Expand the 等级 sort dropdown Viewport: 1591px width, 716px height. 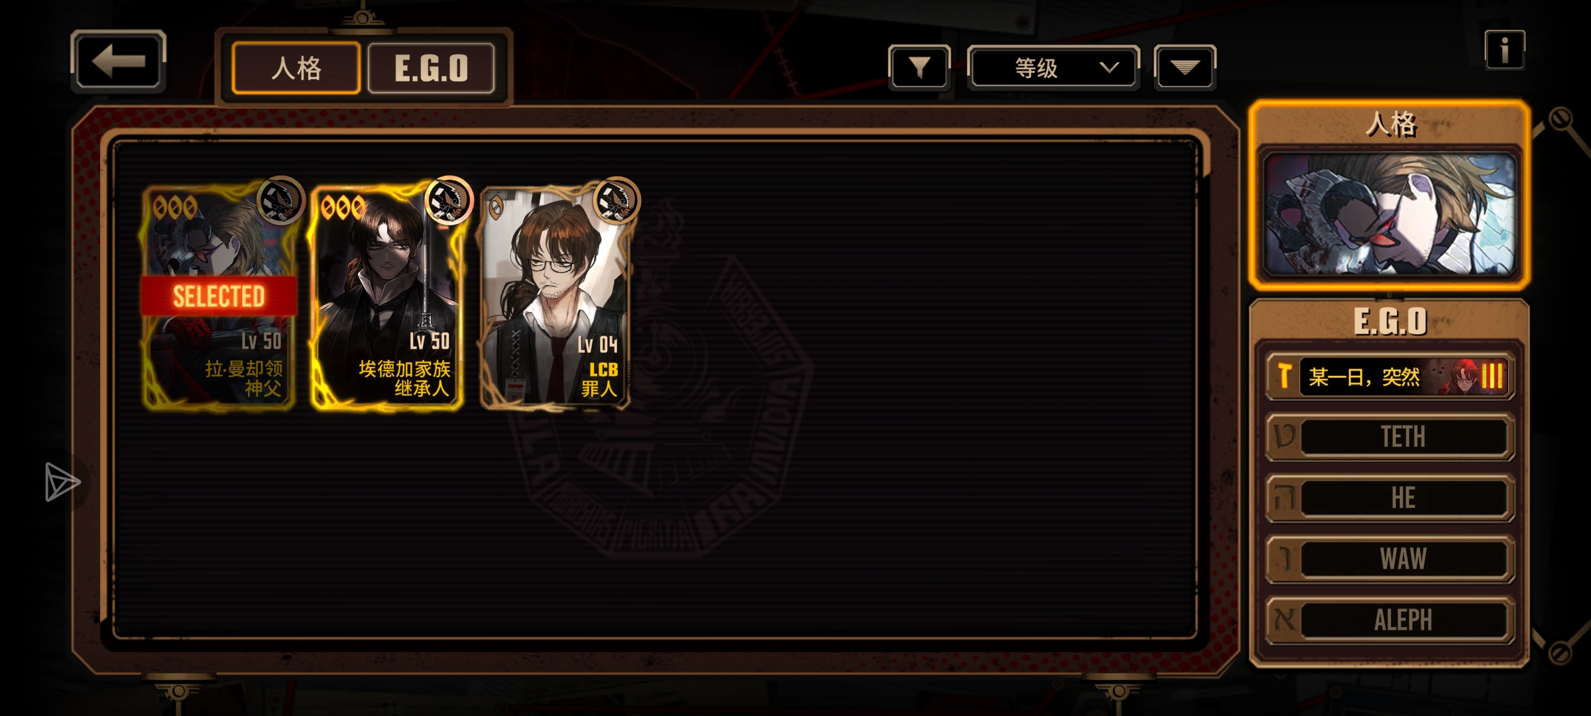1053,67
